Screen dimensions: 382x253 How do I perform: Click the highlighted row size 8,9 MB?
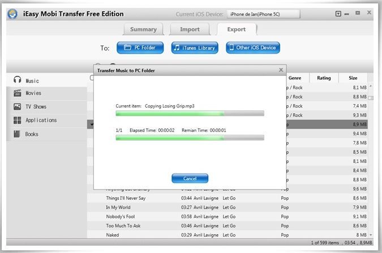(x=359, y=125)
